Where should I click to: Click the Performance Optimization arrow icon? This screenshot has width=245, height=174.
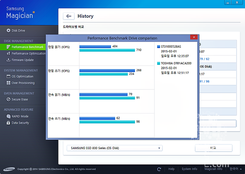8,53
